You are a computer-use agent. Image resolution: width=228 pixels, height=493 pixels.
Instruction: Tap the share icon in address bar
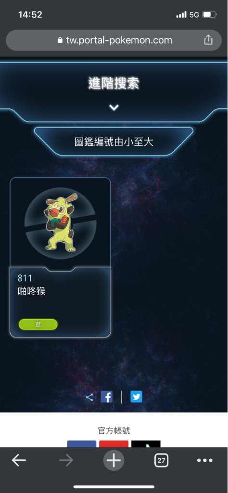click(x=208, y=40)
